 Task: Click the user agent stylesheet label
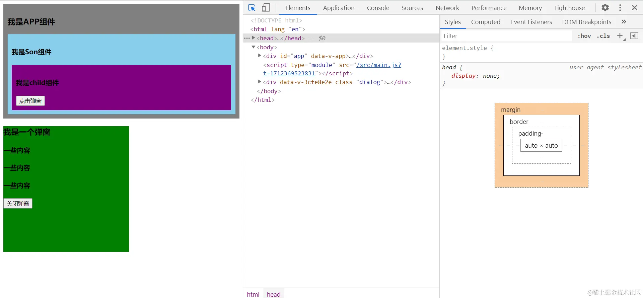click(x=605, y=67)
